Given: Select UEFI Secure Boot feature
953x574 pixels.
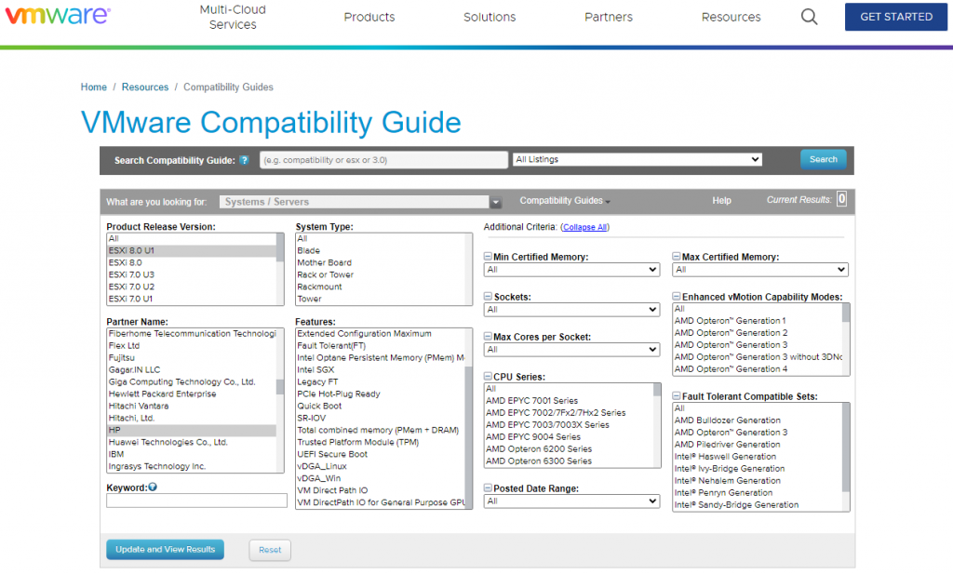Looking at the screenshot, I should [381, 454].
